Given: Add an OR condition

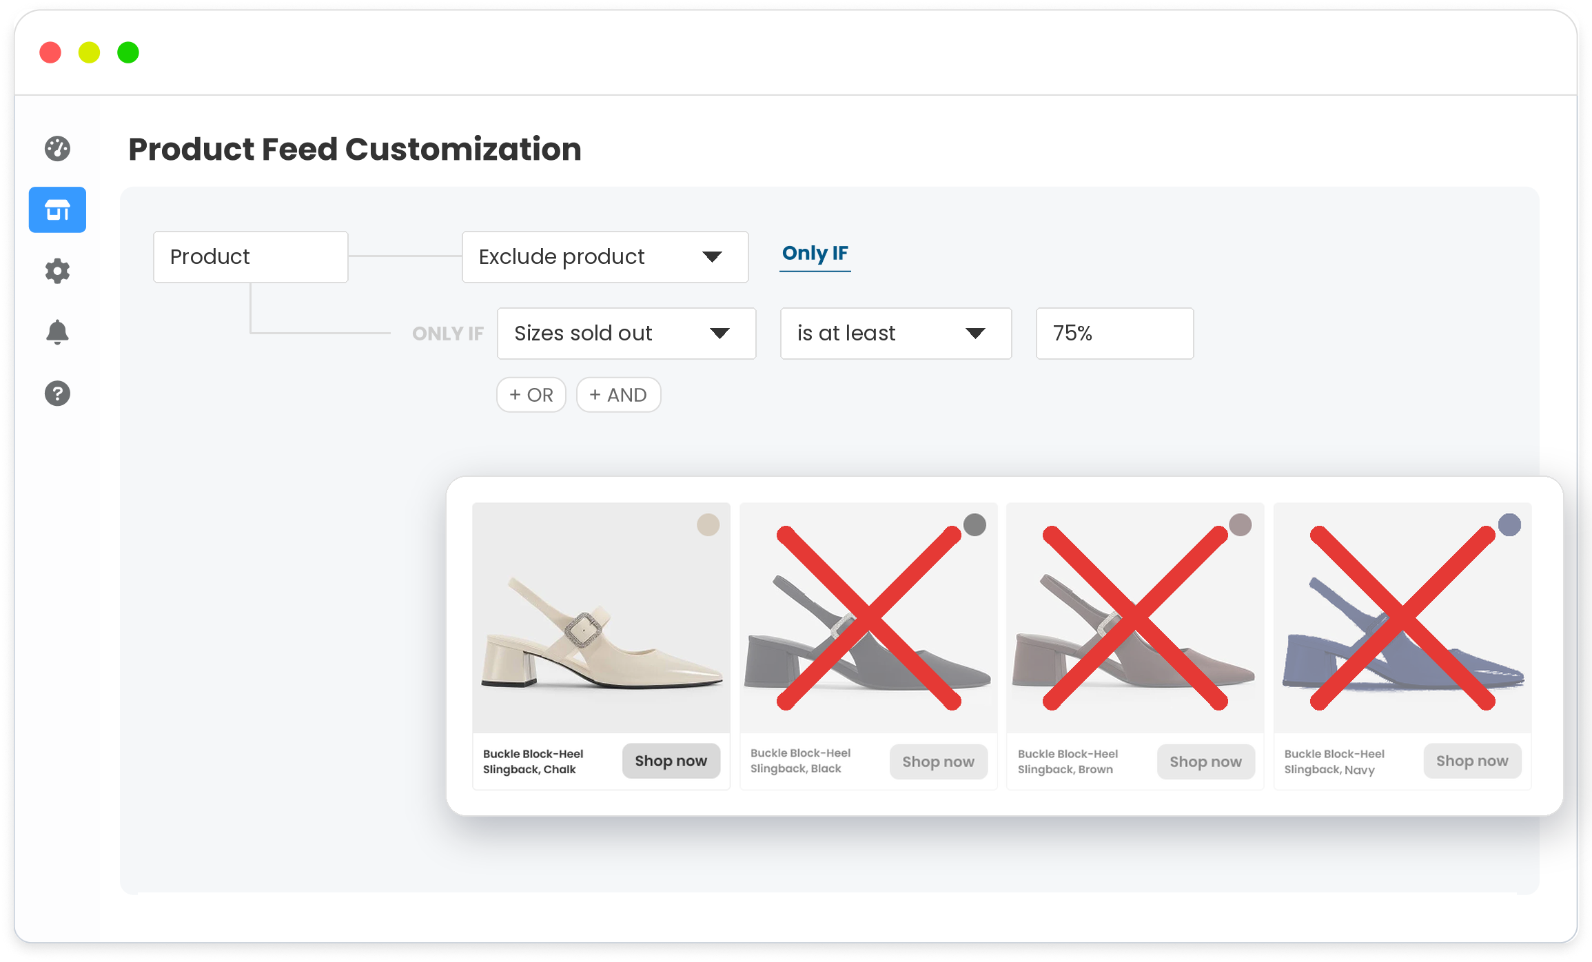Looking at the screenshot, I should coord(531,395).
